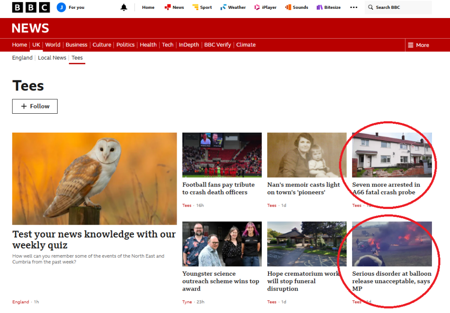Screen dimensions: 450x313
Task: Click quiz summary text about North East
Action: click(88, 259)
